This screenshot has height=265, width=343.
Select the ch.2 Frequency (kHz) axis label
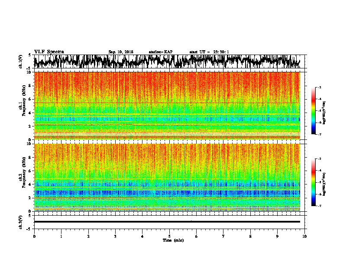click(22, 172)
